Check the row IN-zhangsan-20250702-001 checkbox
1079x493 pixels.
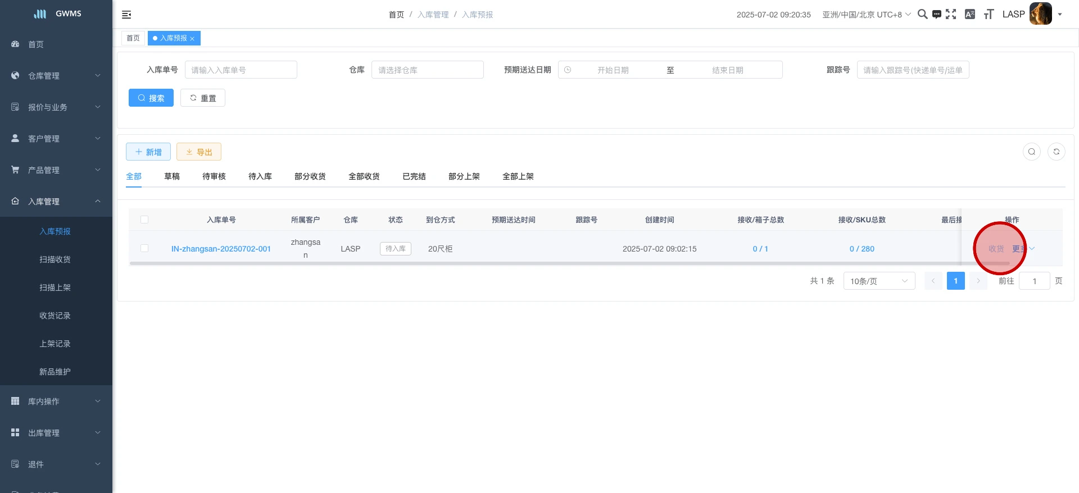144,248
